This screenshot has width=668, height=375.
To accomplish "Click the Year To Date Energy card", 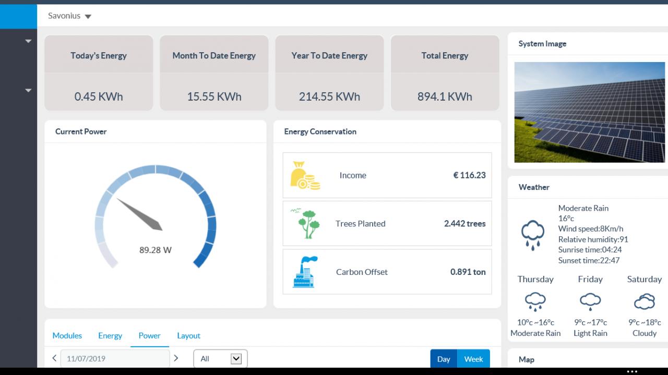I will click(329, 73).
